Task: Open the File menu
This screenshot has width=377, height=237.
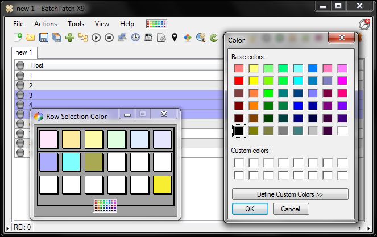Action: pyautogui.click(x=18, y=24)
